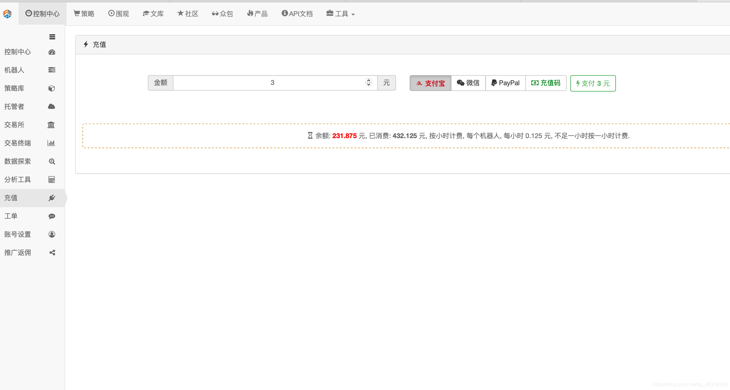
Task: Focus the 金额 amount input field
Action: [x=275, y=83]
